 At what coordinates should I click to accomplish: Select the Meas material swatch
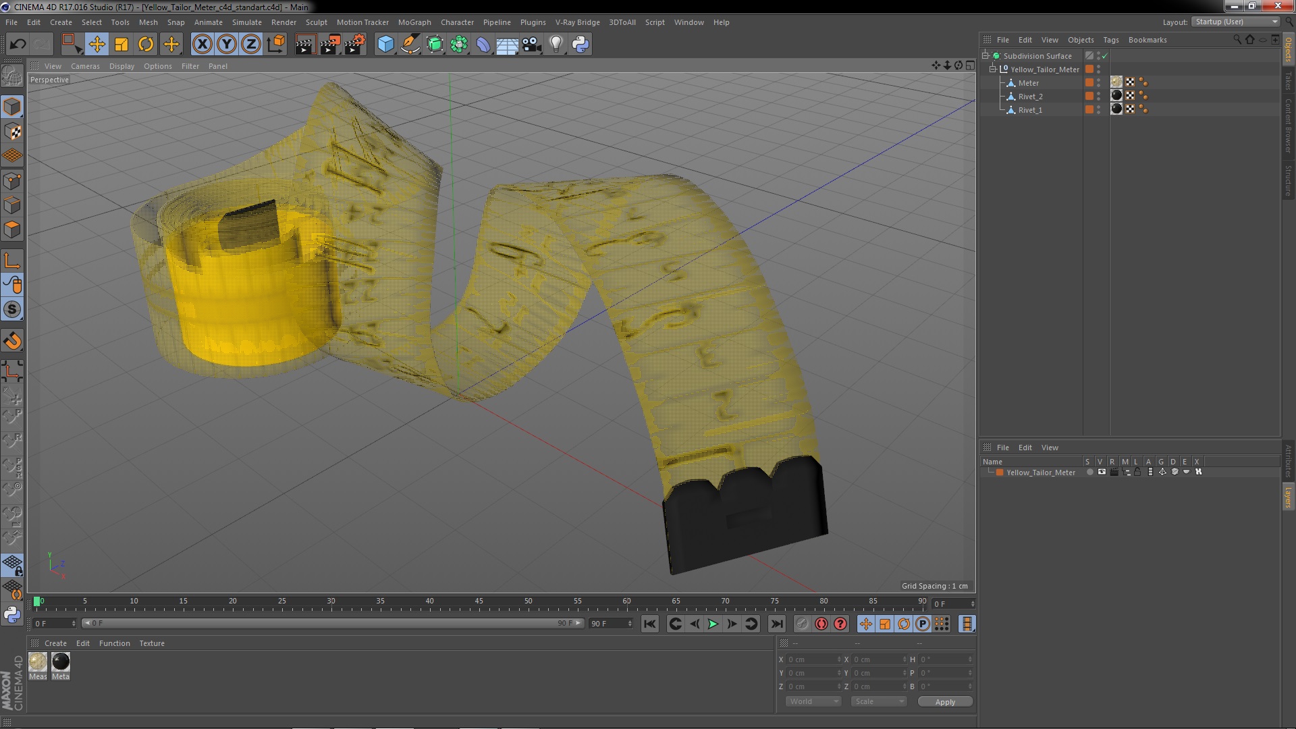tap(38, 662)
